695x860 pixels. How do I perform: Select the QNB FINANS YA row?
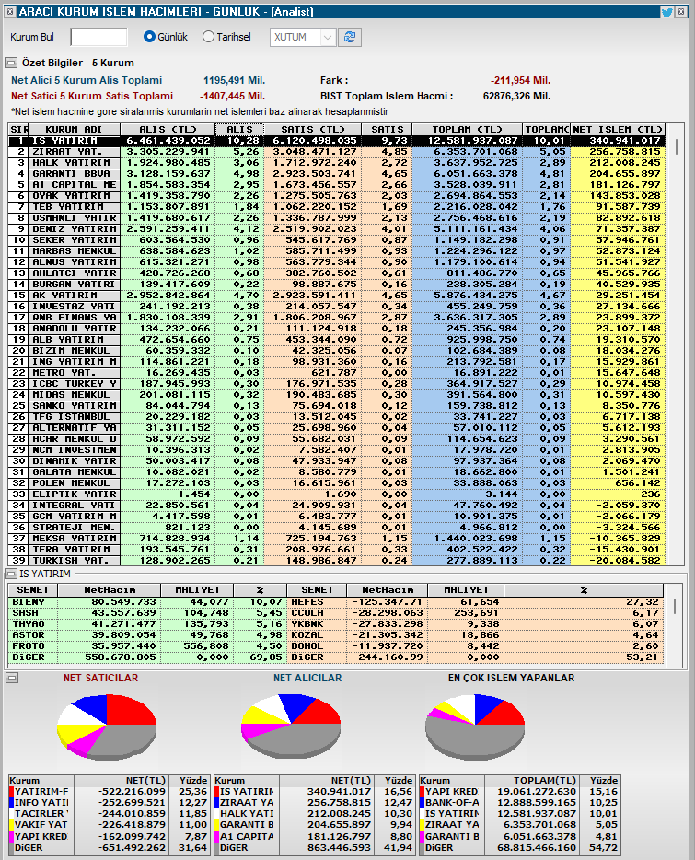(336, 318)
